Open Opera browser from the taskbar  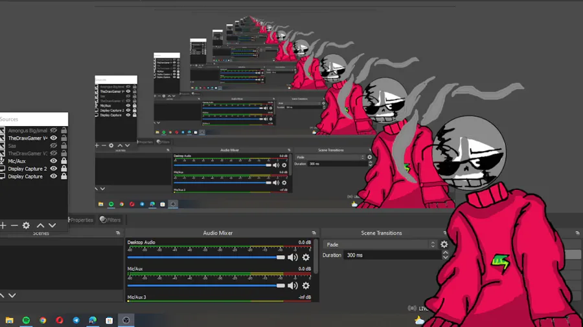[60, 321]
